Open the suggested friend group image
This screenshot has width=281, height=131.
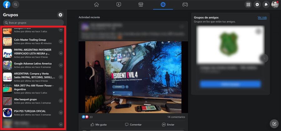point(230,45)
